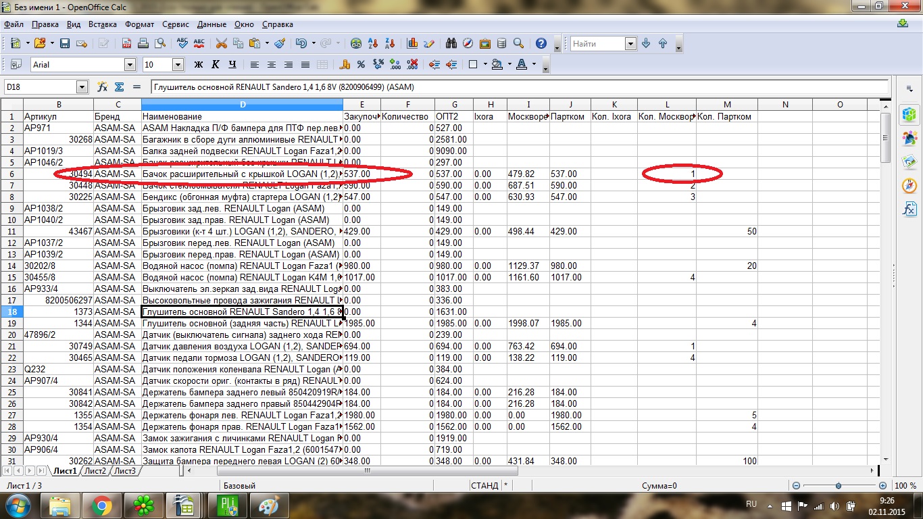
Task: Open the Формат menu
Action: 140,24
